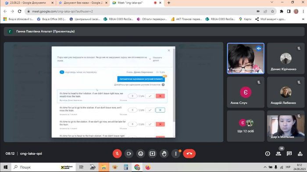Start presenting your screen
This screenshot has width=307, height=172.
point(152,154)
